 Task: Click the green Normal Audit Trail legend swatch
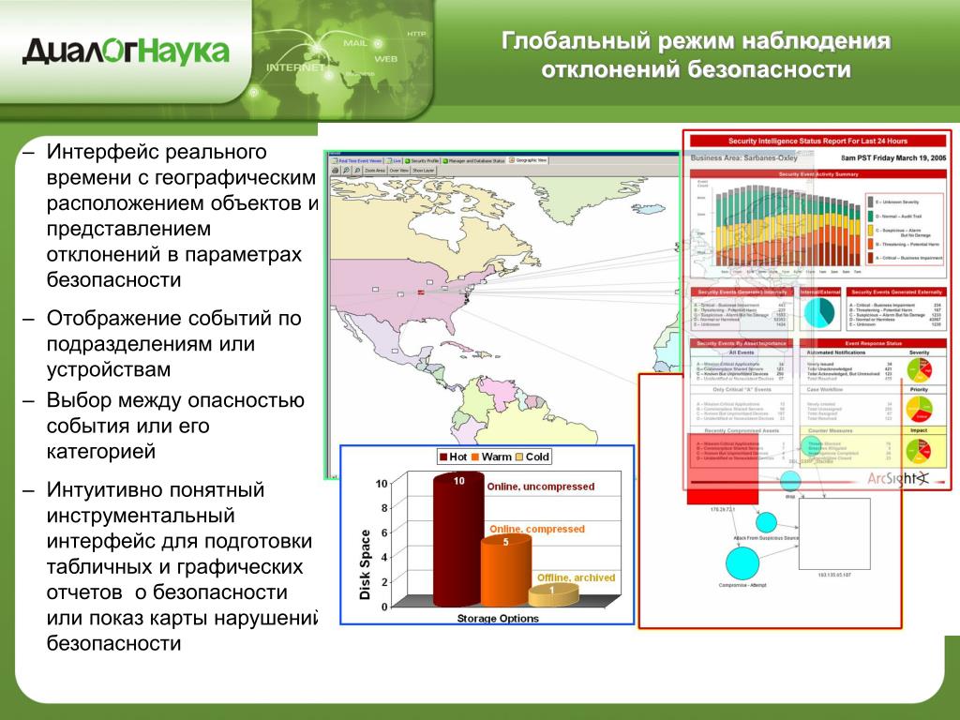click(x=870, y=217)
